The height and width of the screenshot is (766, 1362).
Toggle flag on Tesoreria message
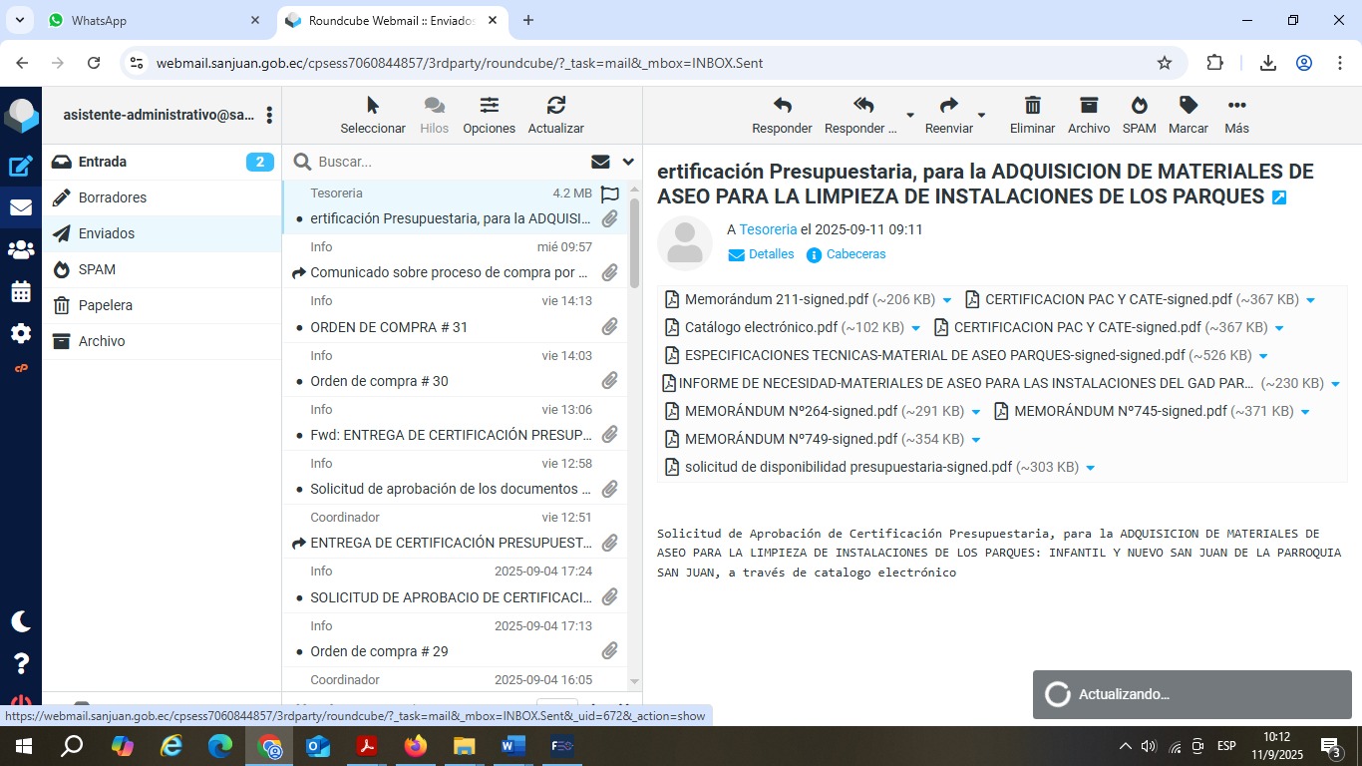(x=610, y=194)
